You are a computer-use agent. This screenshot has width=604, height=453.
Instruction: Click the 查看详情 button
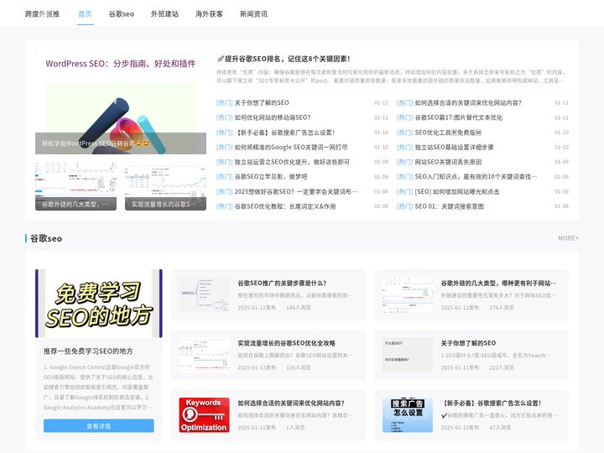coord(99,426)
